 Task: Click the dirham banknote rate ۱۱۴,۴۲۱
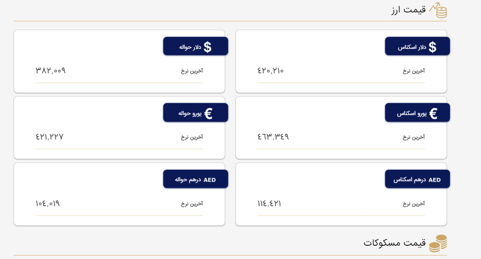(x=269, y=203)
